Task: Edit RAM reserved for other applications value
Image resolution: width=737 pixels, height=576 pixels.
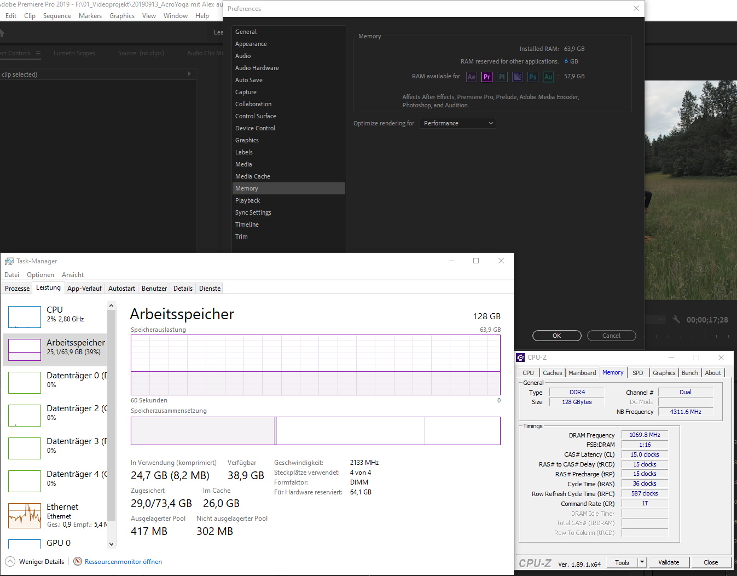Action: click(x=566, y=61)
